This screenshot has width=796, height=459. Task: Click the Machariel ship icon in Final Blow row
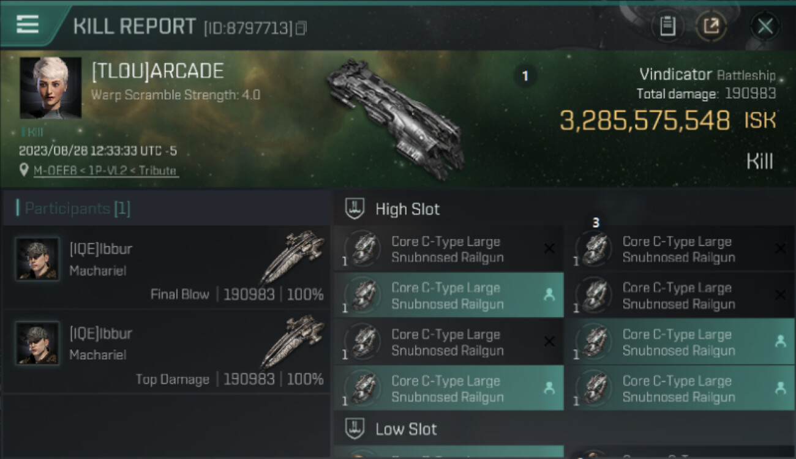point(292,257)
